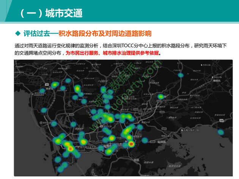Select the red bold text "为市民出行服务、城市排水治理提供参考依据"
239x179 pixels.
tap(112, 53)
